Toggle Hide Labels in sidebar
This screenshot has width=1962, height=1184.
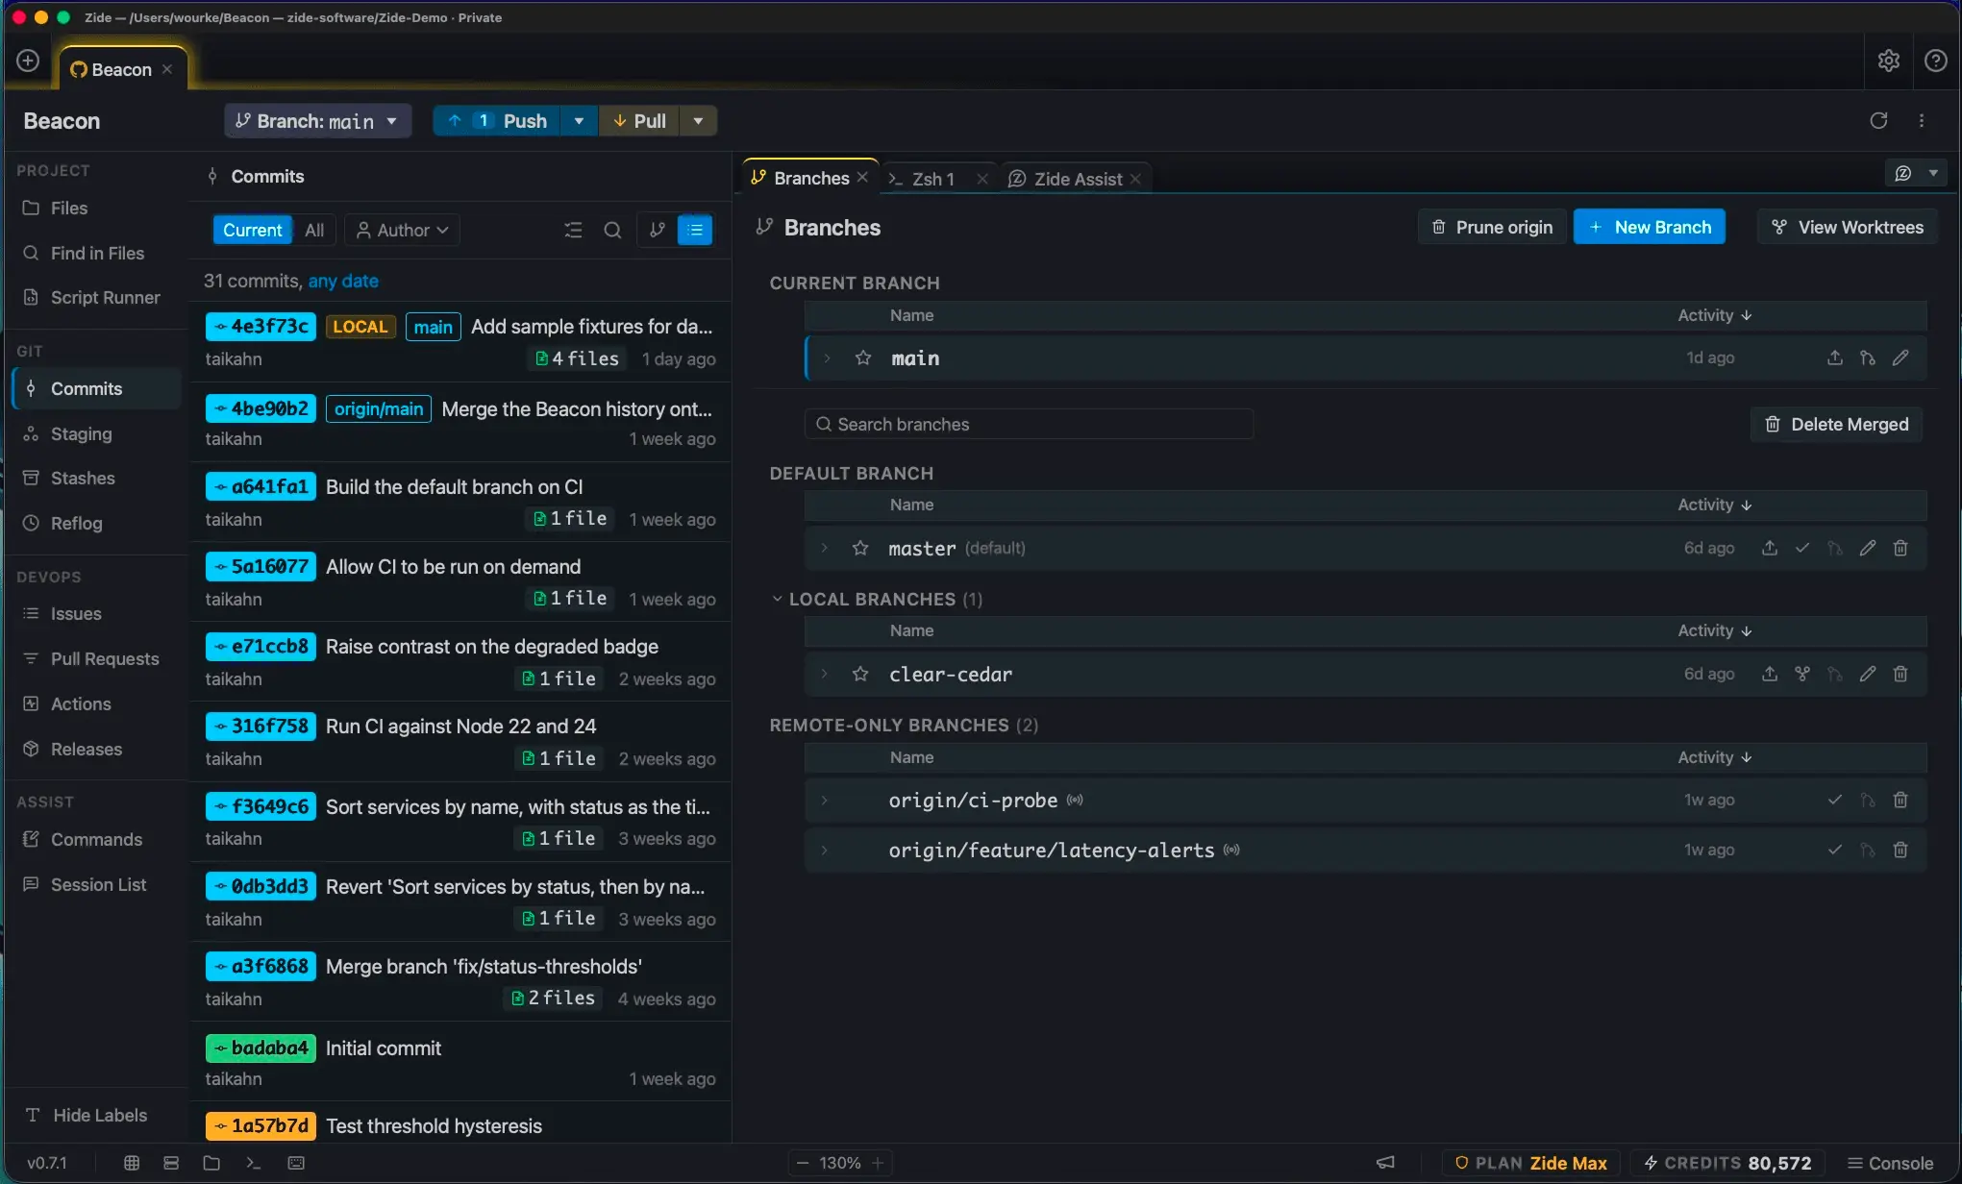[x=87, y=1115]
